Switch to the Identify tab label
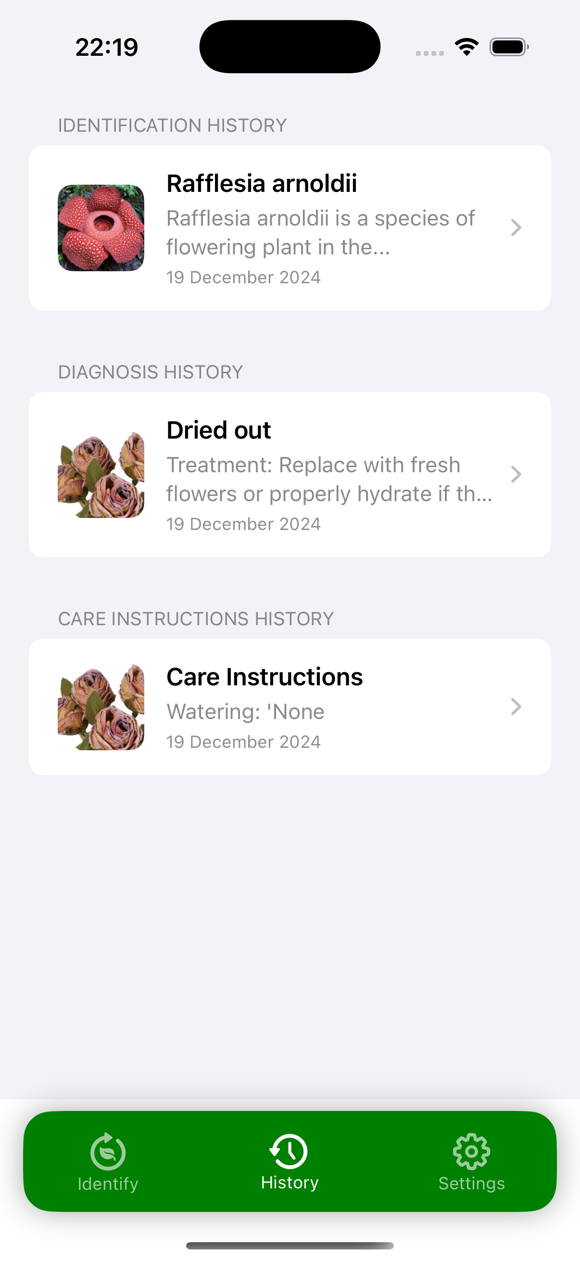This screenshot has height=1261, width=580. [108, 1184]
